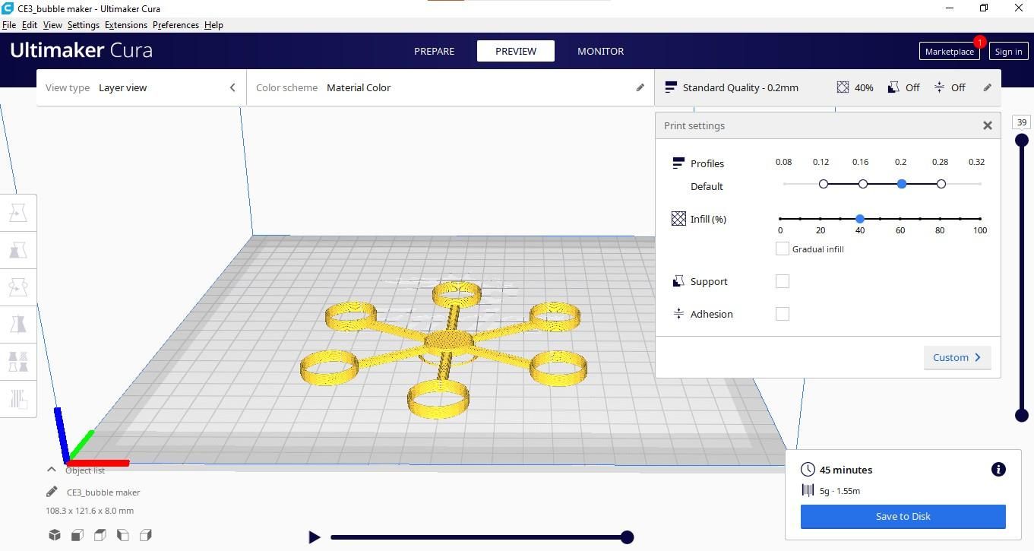Open the Color scheme dropdown
Screen dimensions: 1034x551
tap(450, 87)
